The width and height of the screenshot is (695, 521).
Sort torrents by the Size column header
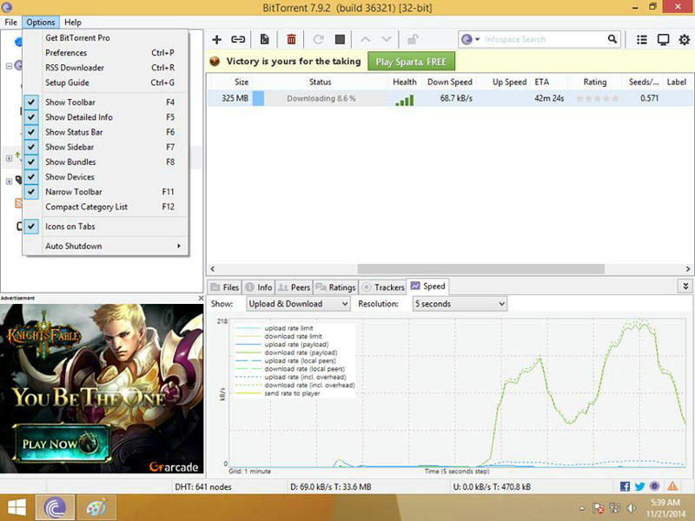click(x=231, y=82)
